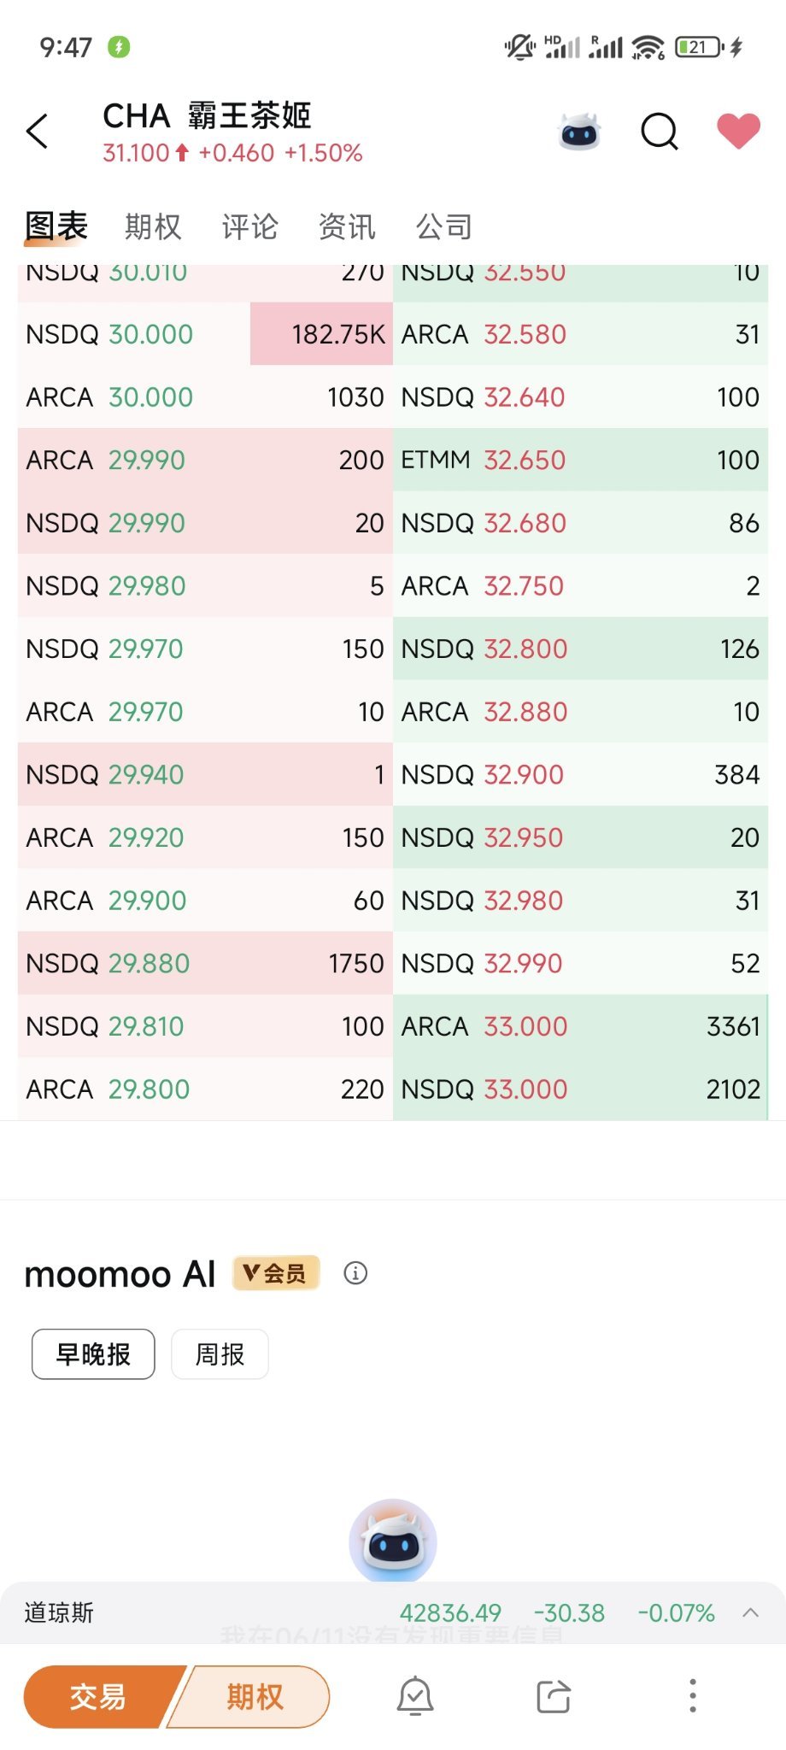Toggle the red heart favorite icon
This screenshot has width=786, height=1750.
738,131
